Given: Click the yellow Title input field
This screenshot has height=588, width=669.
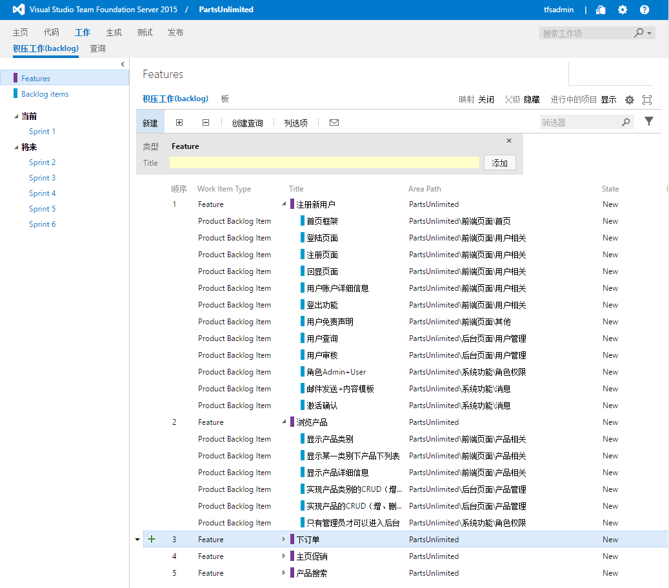Looking at the screenshot, I should [x=324, y=163].
